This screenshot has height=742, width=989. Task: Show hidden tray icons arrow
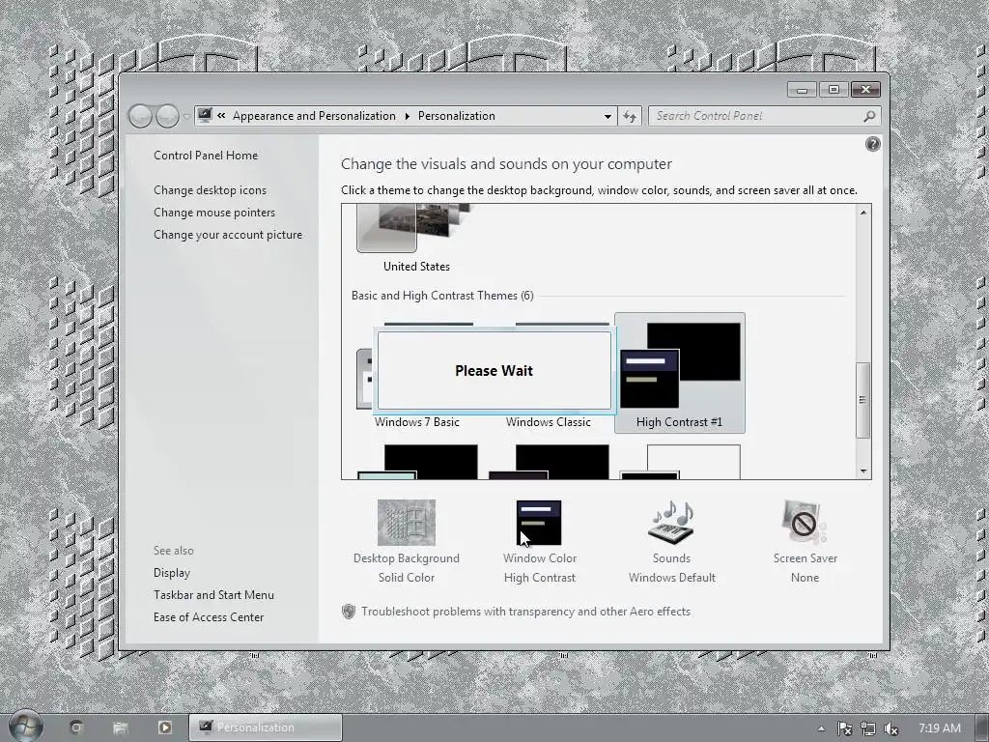821,728
